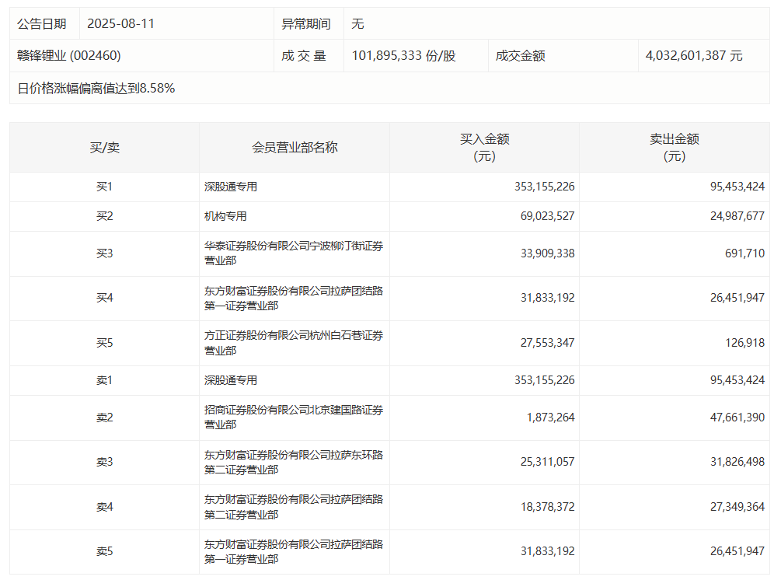Click the 买入金额 (元) column header
This screenshot has width=781, height=580.
(484, 147)
